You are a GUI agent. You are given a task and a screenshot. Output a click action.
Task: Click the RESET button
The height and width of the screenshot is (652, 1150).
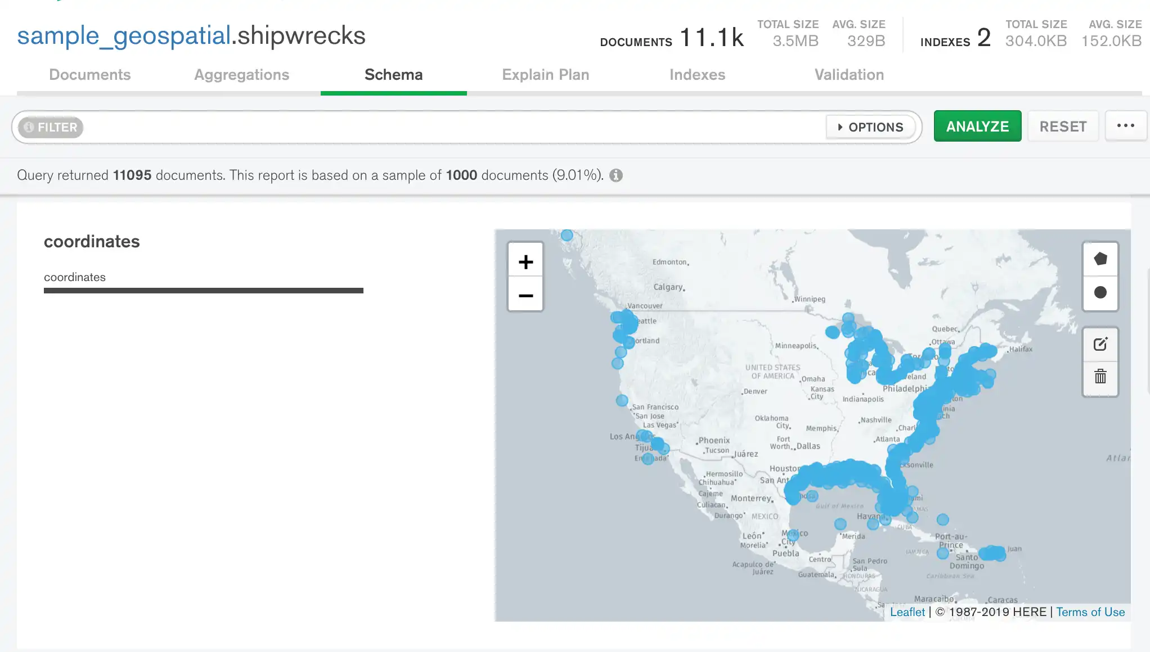pyautogui.click(x=1063, y=125)
